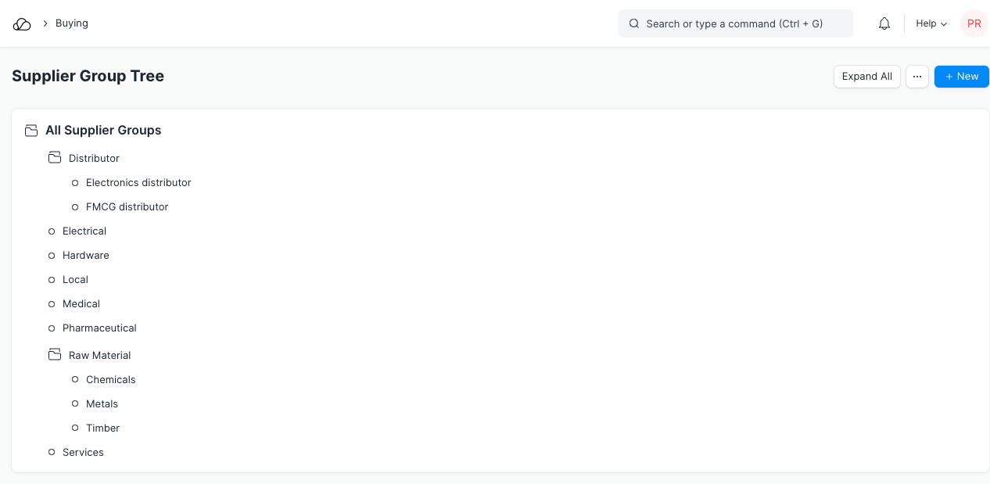Viewport: 990px width, 484px height.
Task: Click the PR user avatar
Action: [x=974, y=23]
